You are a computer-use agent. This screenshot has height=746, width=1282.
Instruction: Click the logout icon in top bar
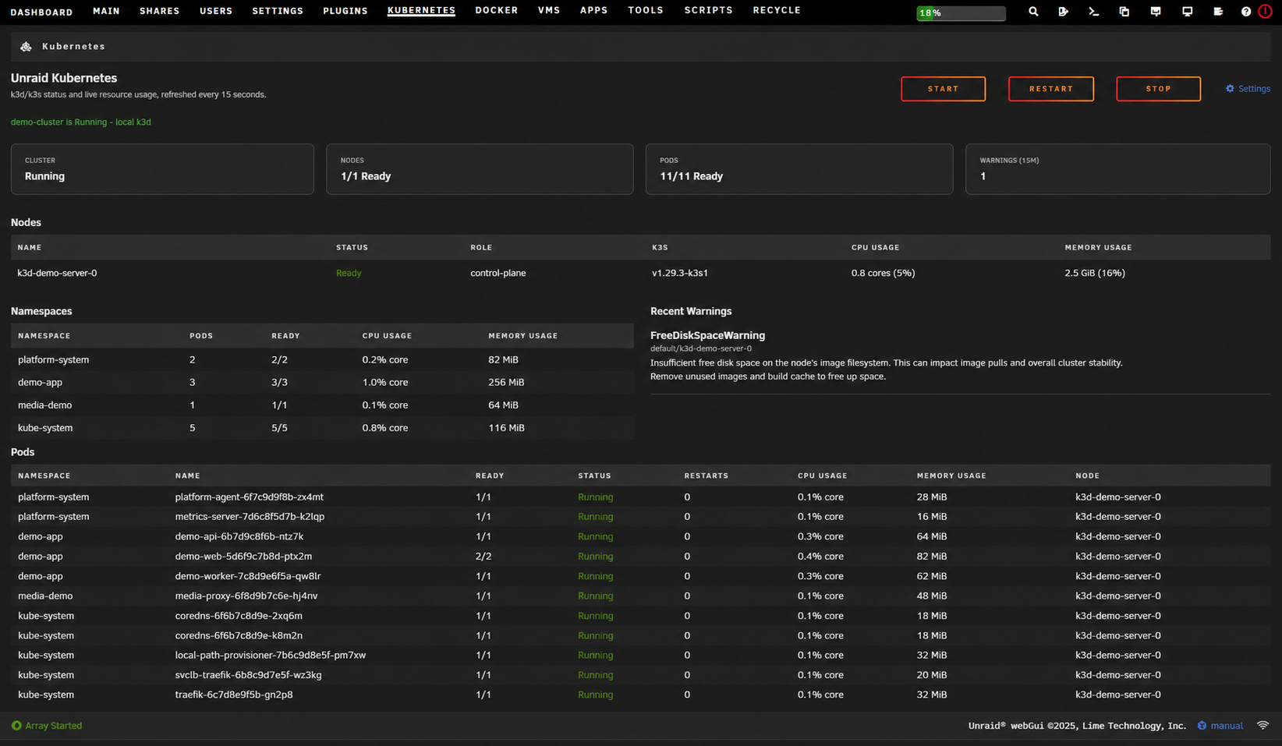point(1063,12)
